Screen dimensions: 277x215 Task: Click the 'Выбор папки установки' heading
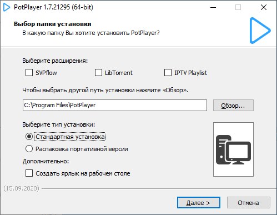tap(53, 24)
